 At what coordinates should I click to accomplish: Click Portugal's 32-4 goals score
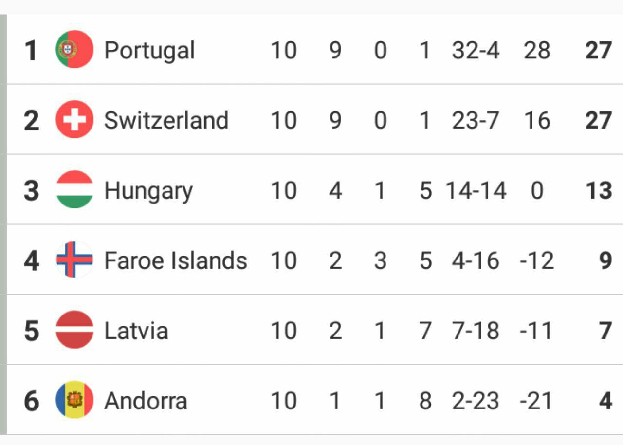point(476,50)
